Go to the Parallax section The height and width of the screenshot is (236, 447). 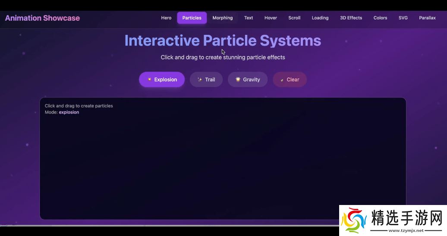pos(427,18)
